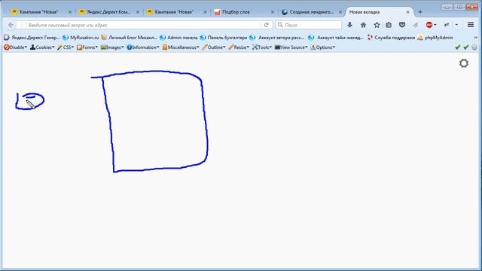Click the grey circle status icon in Web Developer toolbar
Viewport: 482px width, 271px height.
coord(474,47)
